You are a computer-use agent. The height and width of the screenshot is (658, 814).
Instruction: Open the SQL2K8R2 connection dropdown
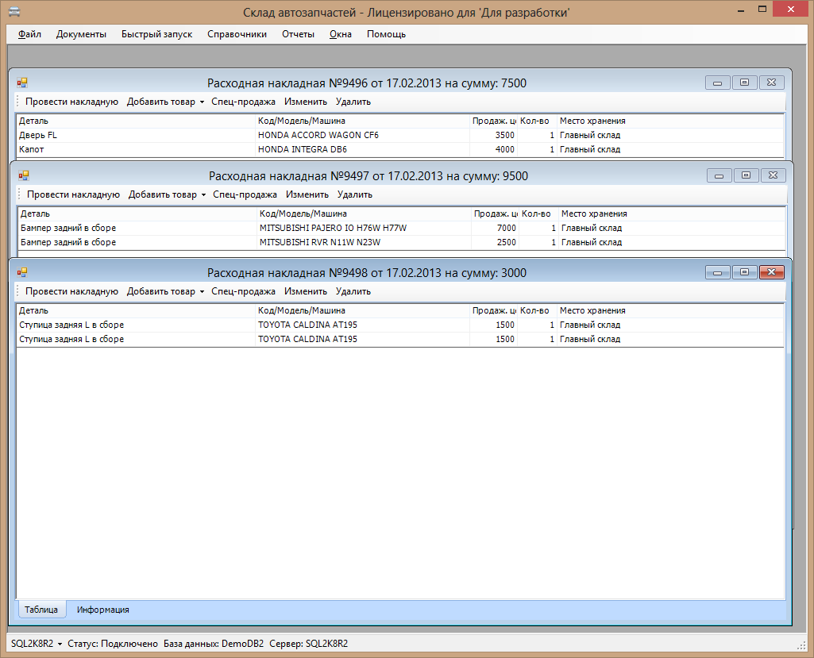[x=37, y=644]
